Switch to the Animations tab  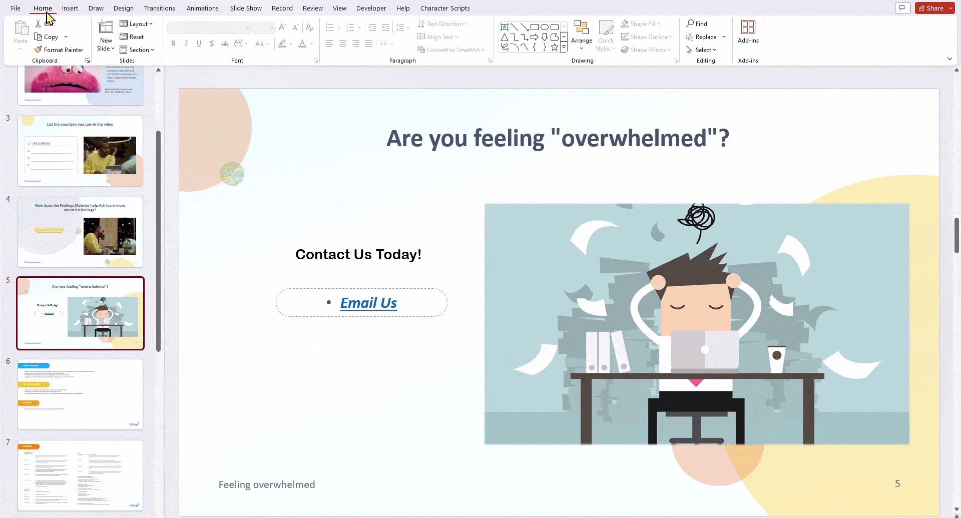(x=203, y=8)
